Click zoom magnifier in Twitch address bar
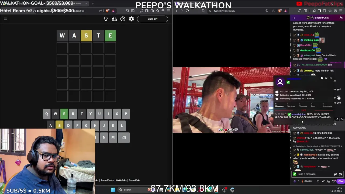The height and width of the screenshot is (194, 345). click(267, 11)
